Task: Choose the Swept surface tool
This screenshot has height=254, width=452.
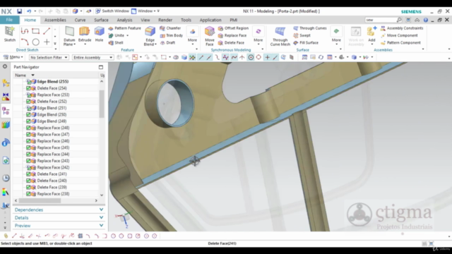Action: pyautogui.click(x=302, y=35)
